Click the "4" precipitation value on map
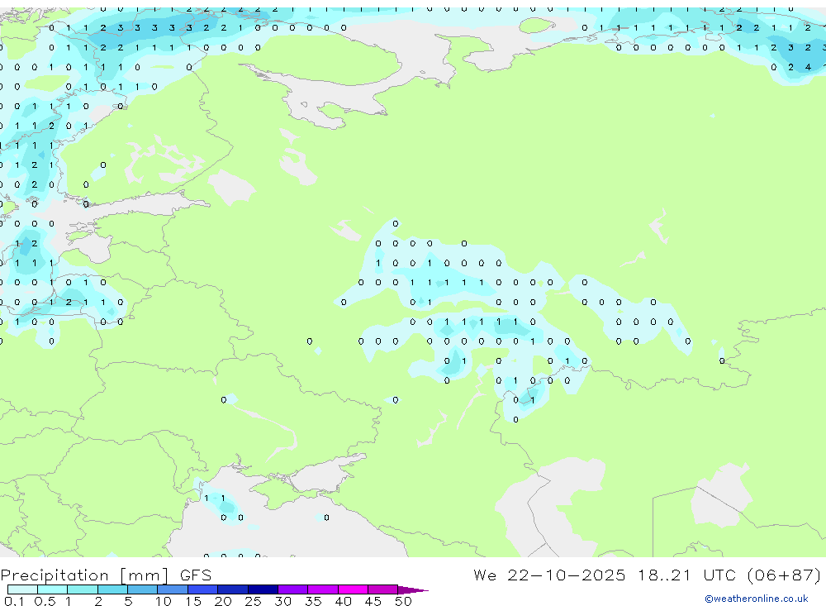This screenshot has height=606, width=826. point(808,67)
